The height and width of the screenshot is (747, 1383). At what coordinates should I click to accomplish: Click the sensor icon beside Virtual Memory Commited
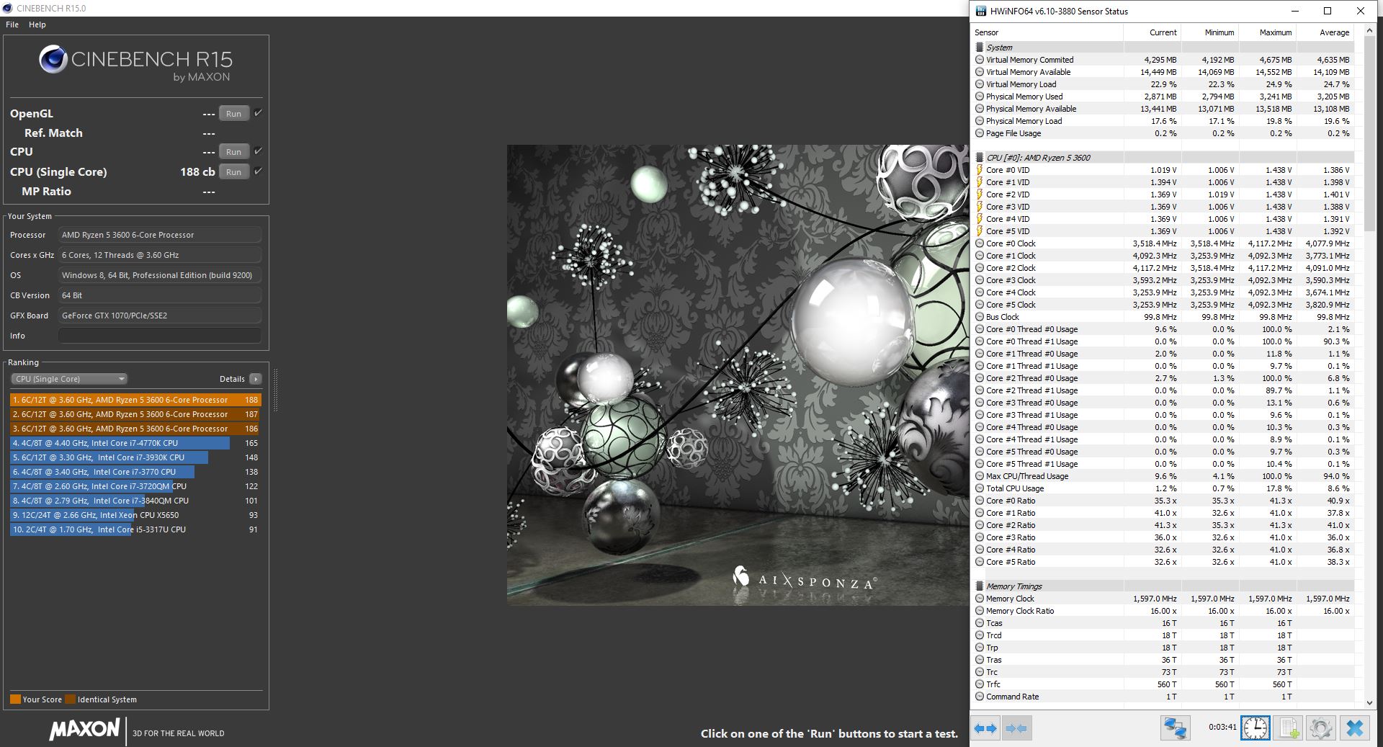980,60
